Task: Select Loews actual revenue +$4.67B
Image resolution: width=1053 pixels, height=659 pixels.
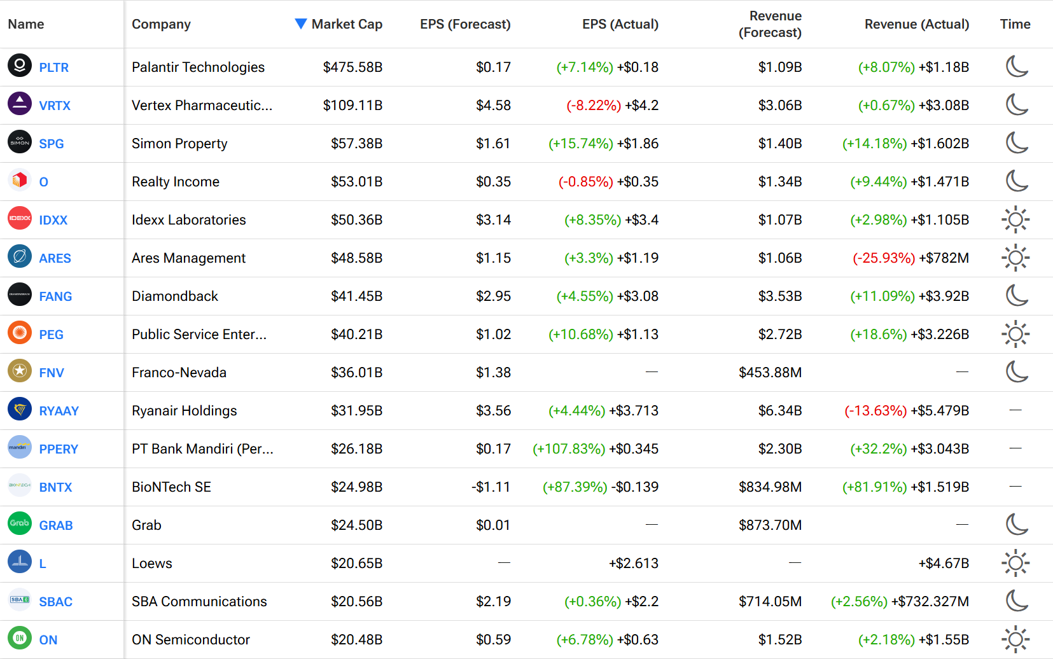Action: click(x=944, y=564)
